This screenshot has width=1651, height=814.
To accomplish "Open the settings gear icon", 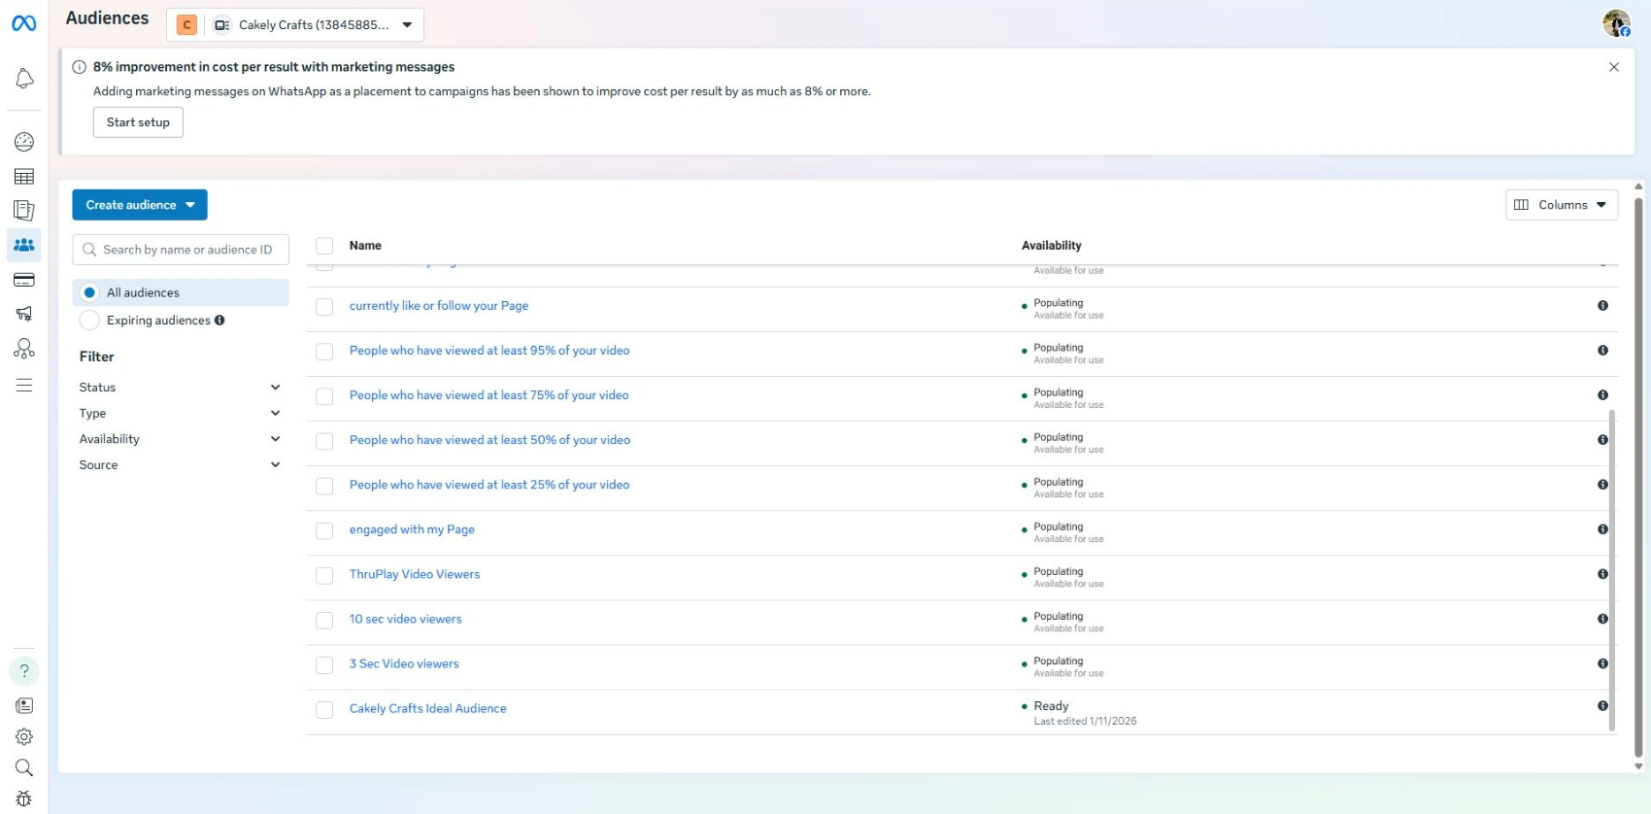I will click(x=24, y=736).
